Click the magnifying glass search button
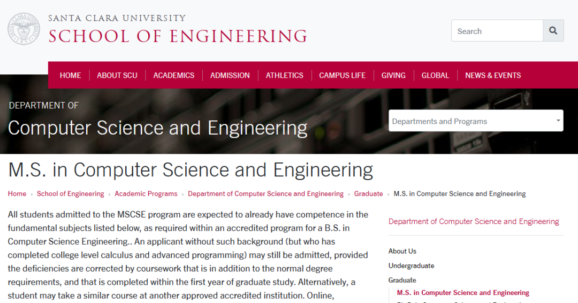Screen dimensions: 578x303 pyautogui.click(x=553, y=31)
